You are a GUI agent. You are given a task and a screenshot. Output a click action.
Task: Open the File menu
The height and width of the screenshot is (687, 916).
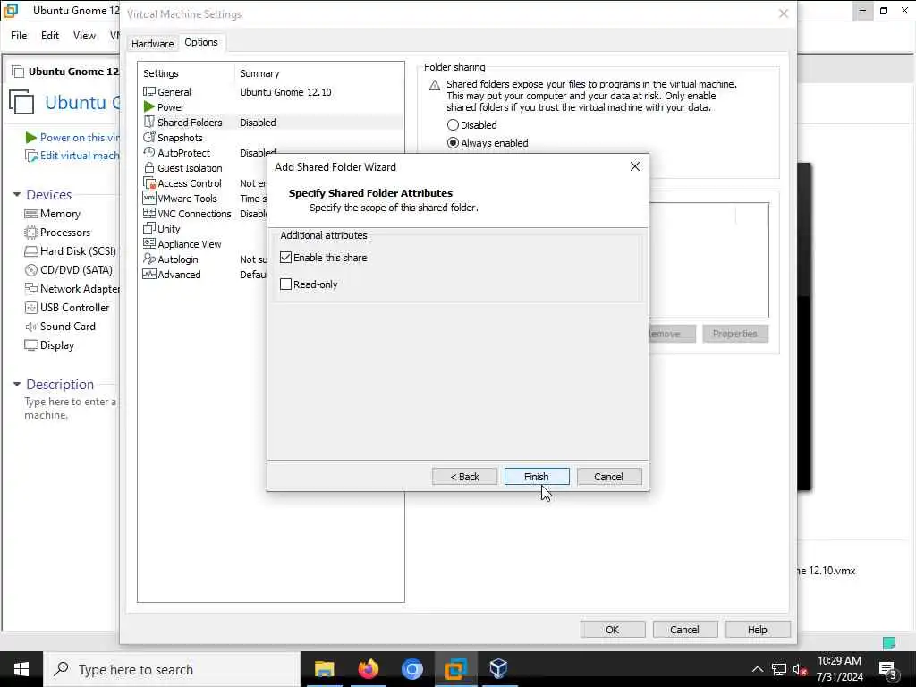pyautogui.click(x=19, y=36)
